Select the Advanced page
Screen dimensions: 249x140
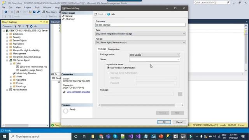pyautogui.click(x=70, y=19)
